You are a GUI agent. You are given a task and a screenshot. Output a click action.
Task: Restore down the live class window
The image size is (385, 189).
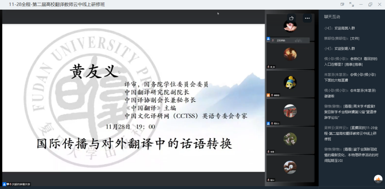pos(370,4)
